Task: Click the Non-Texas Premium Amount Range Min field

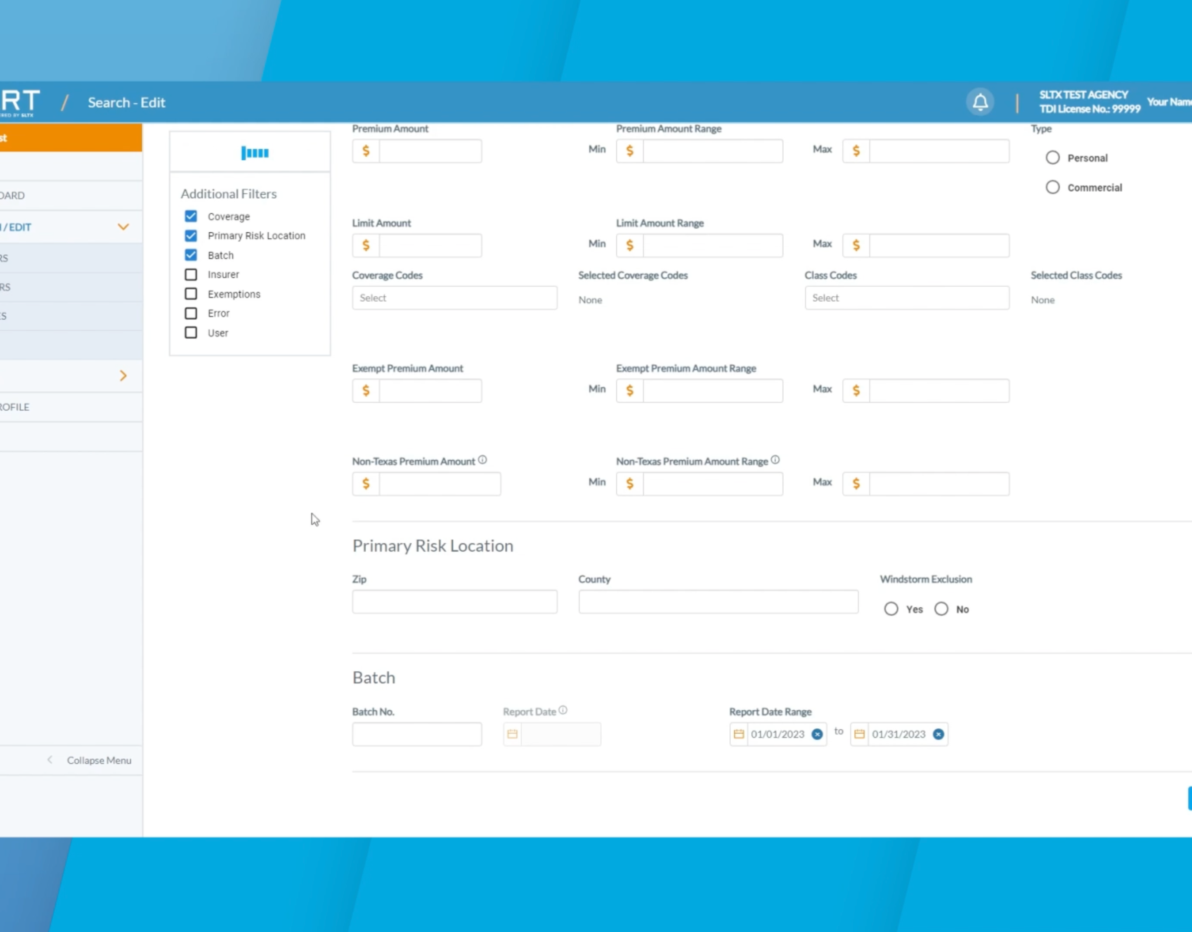Action: click(x=713, y=483)
